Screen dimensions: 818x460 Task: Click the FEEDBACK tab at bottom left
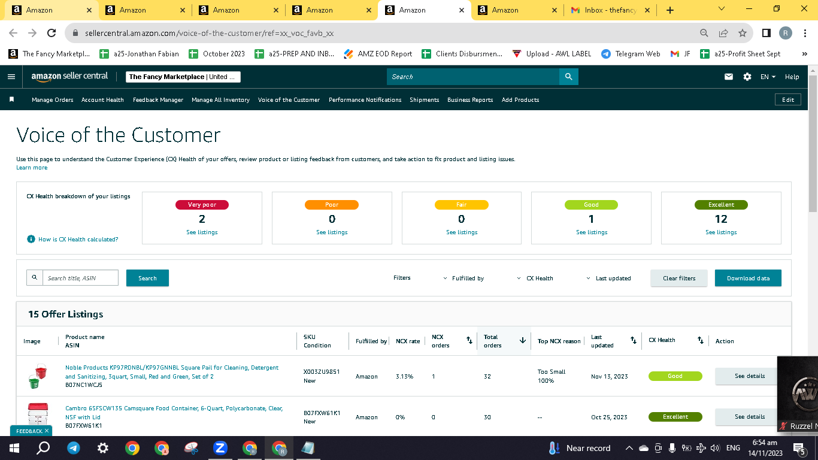[x=31, y=431]
